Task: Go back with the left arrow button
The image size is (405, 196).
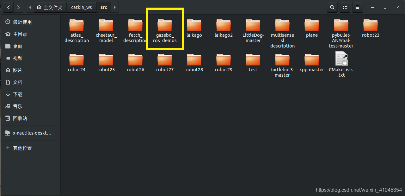Action: point(8,7)
